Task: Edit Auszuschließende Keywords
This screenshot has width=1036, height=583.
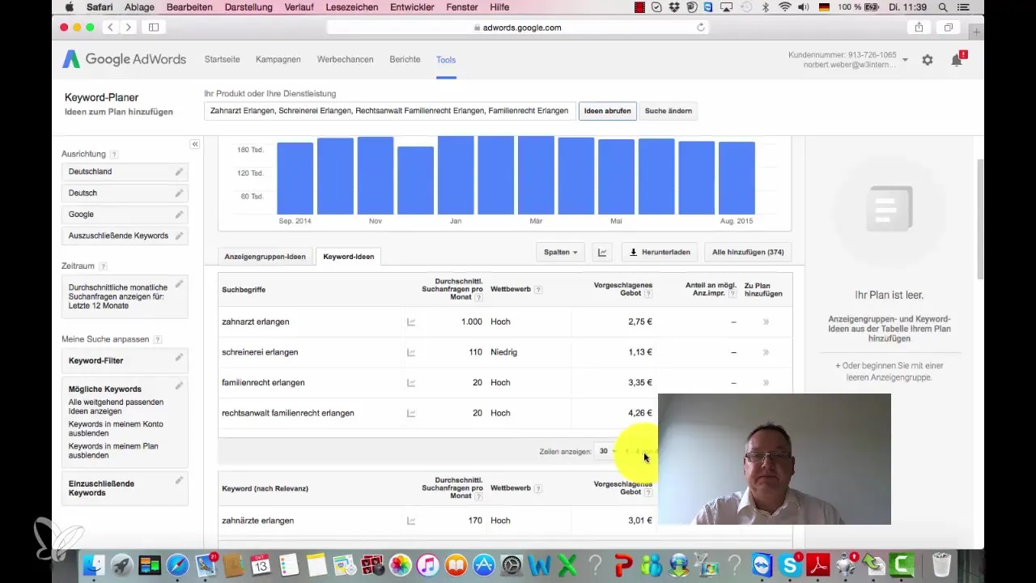Action: coord(179,236)
